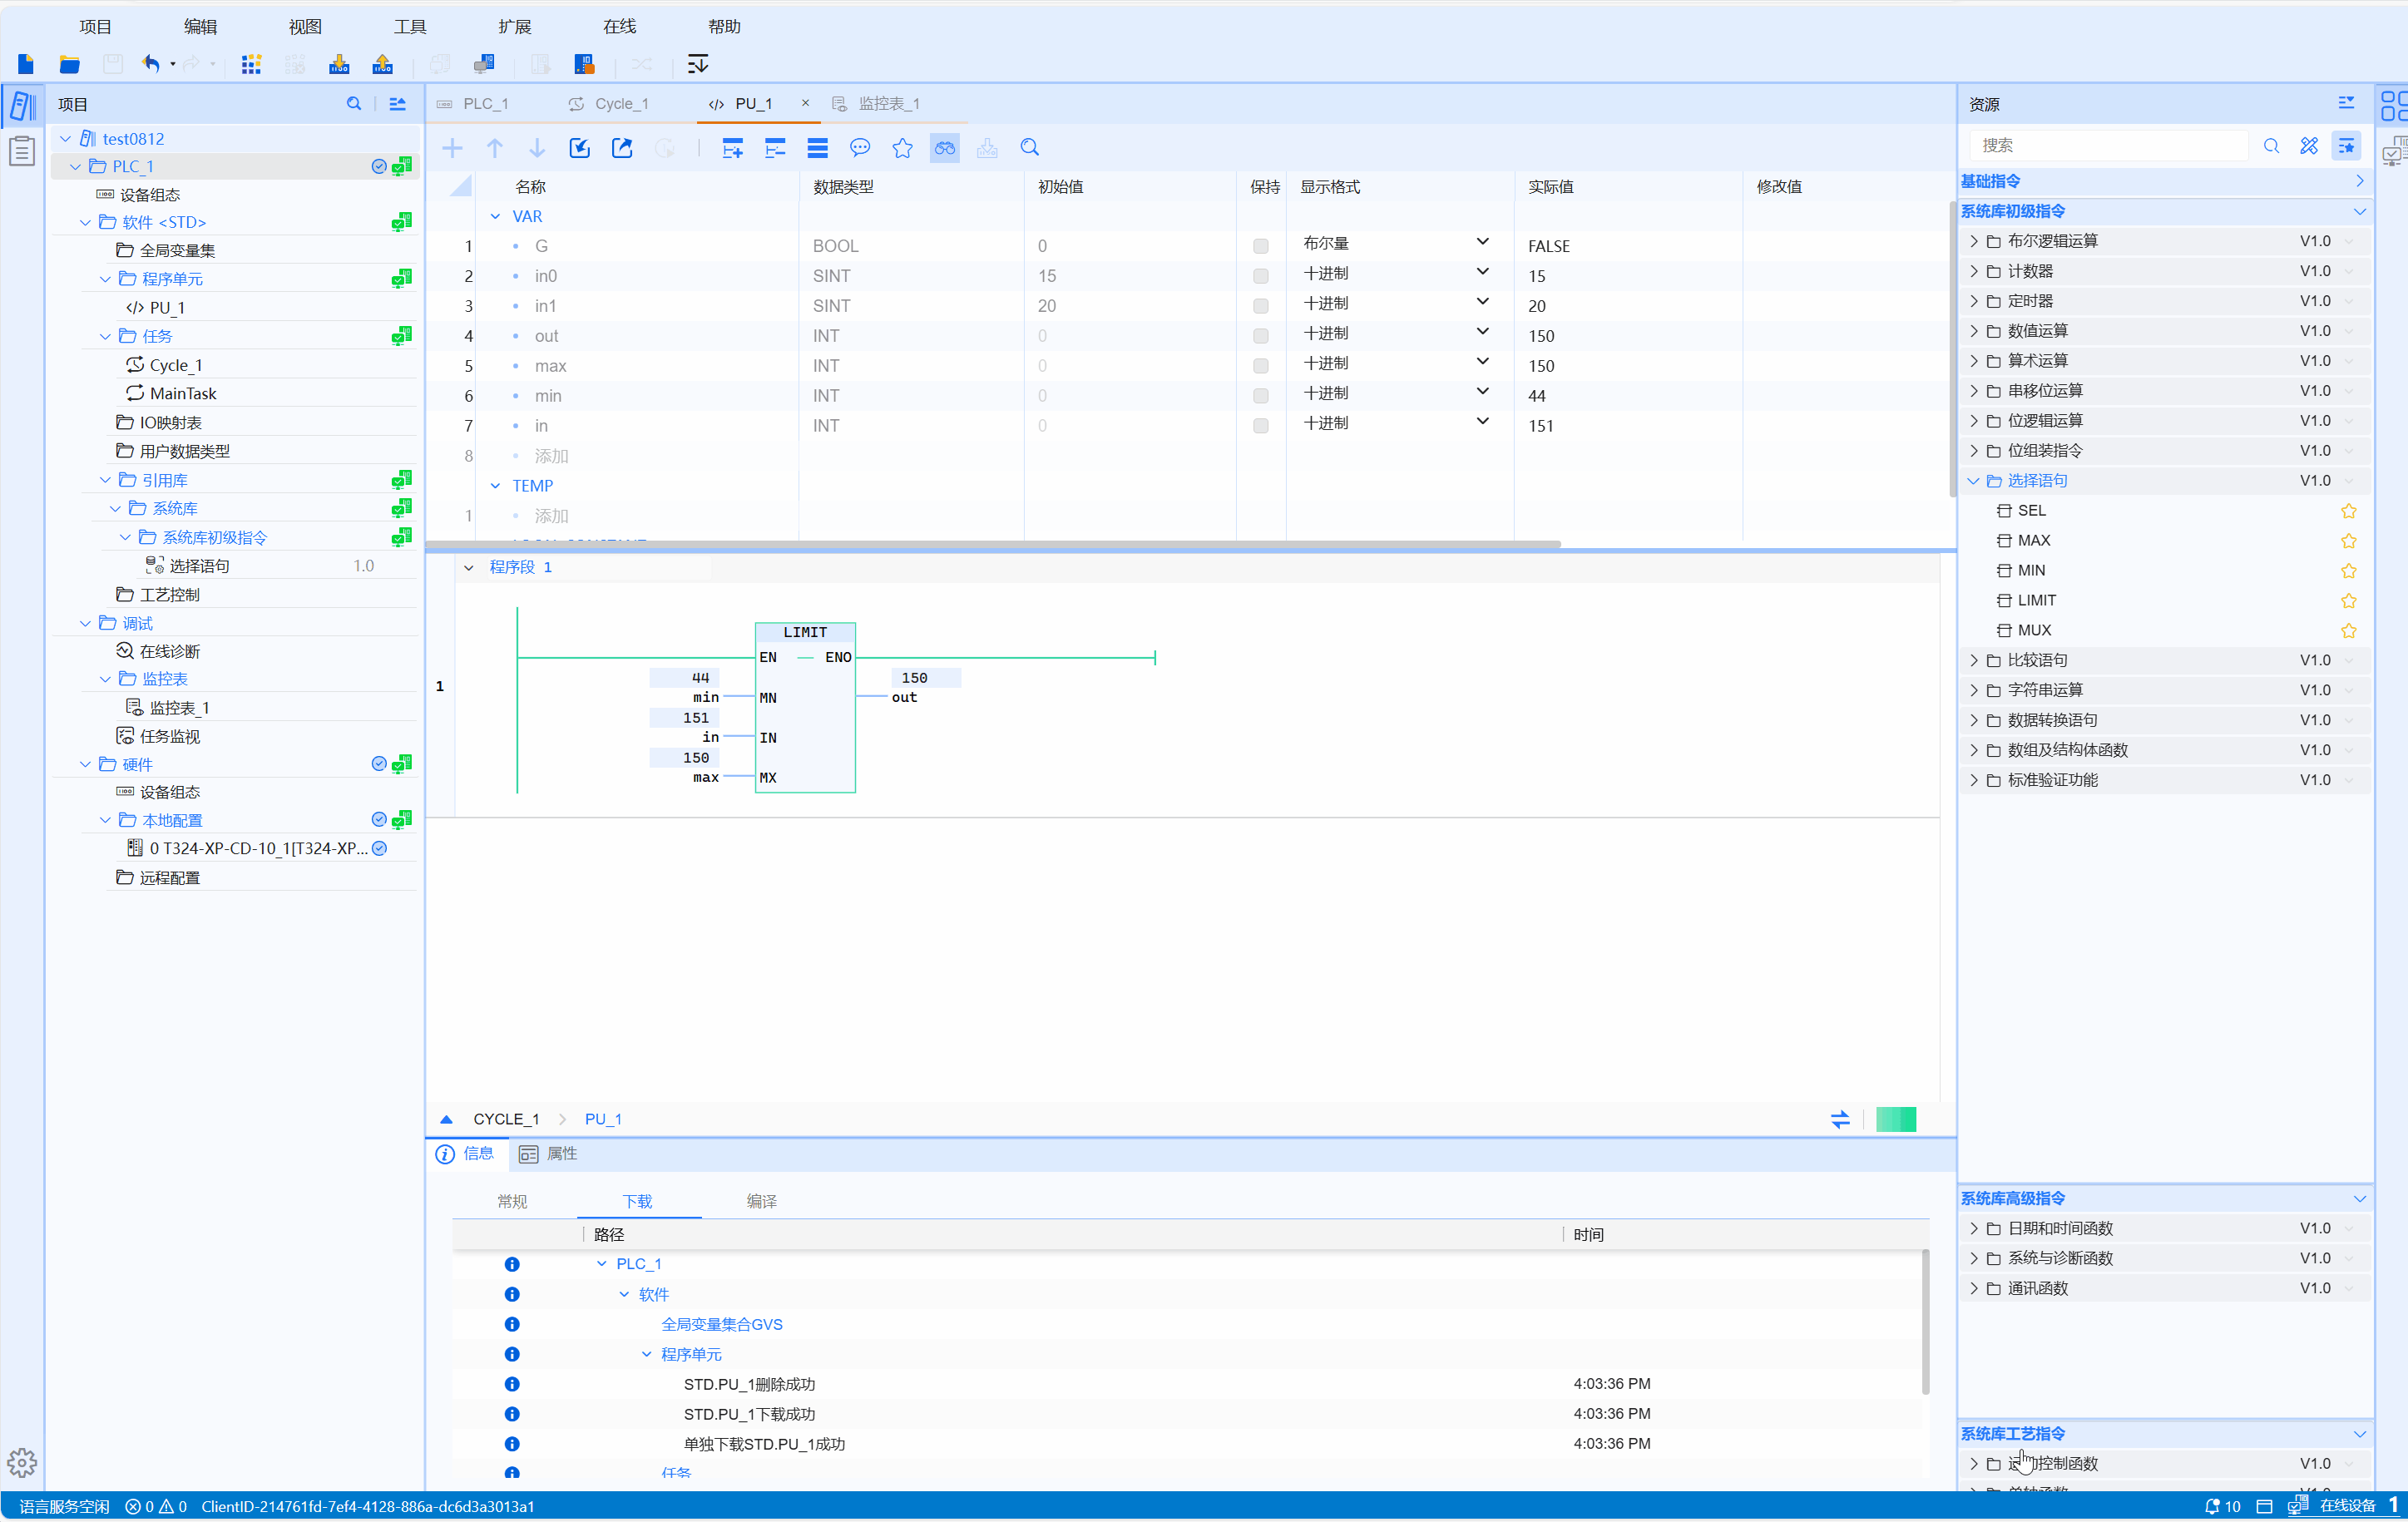Favorite the LIMIT instruction star

pos(2348,600)
